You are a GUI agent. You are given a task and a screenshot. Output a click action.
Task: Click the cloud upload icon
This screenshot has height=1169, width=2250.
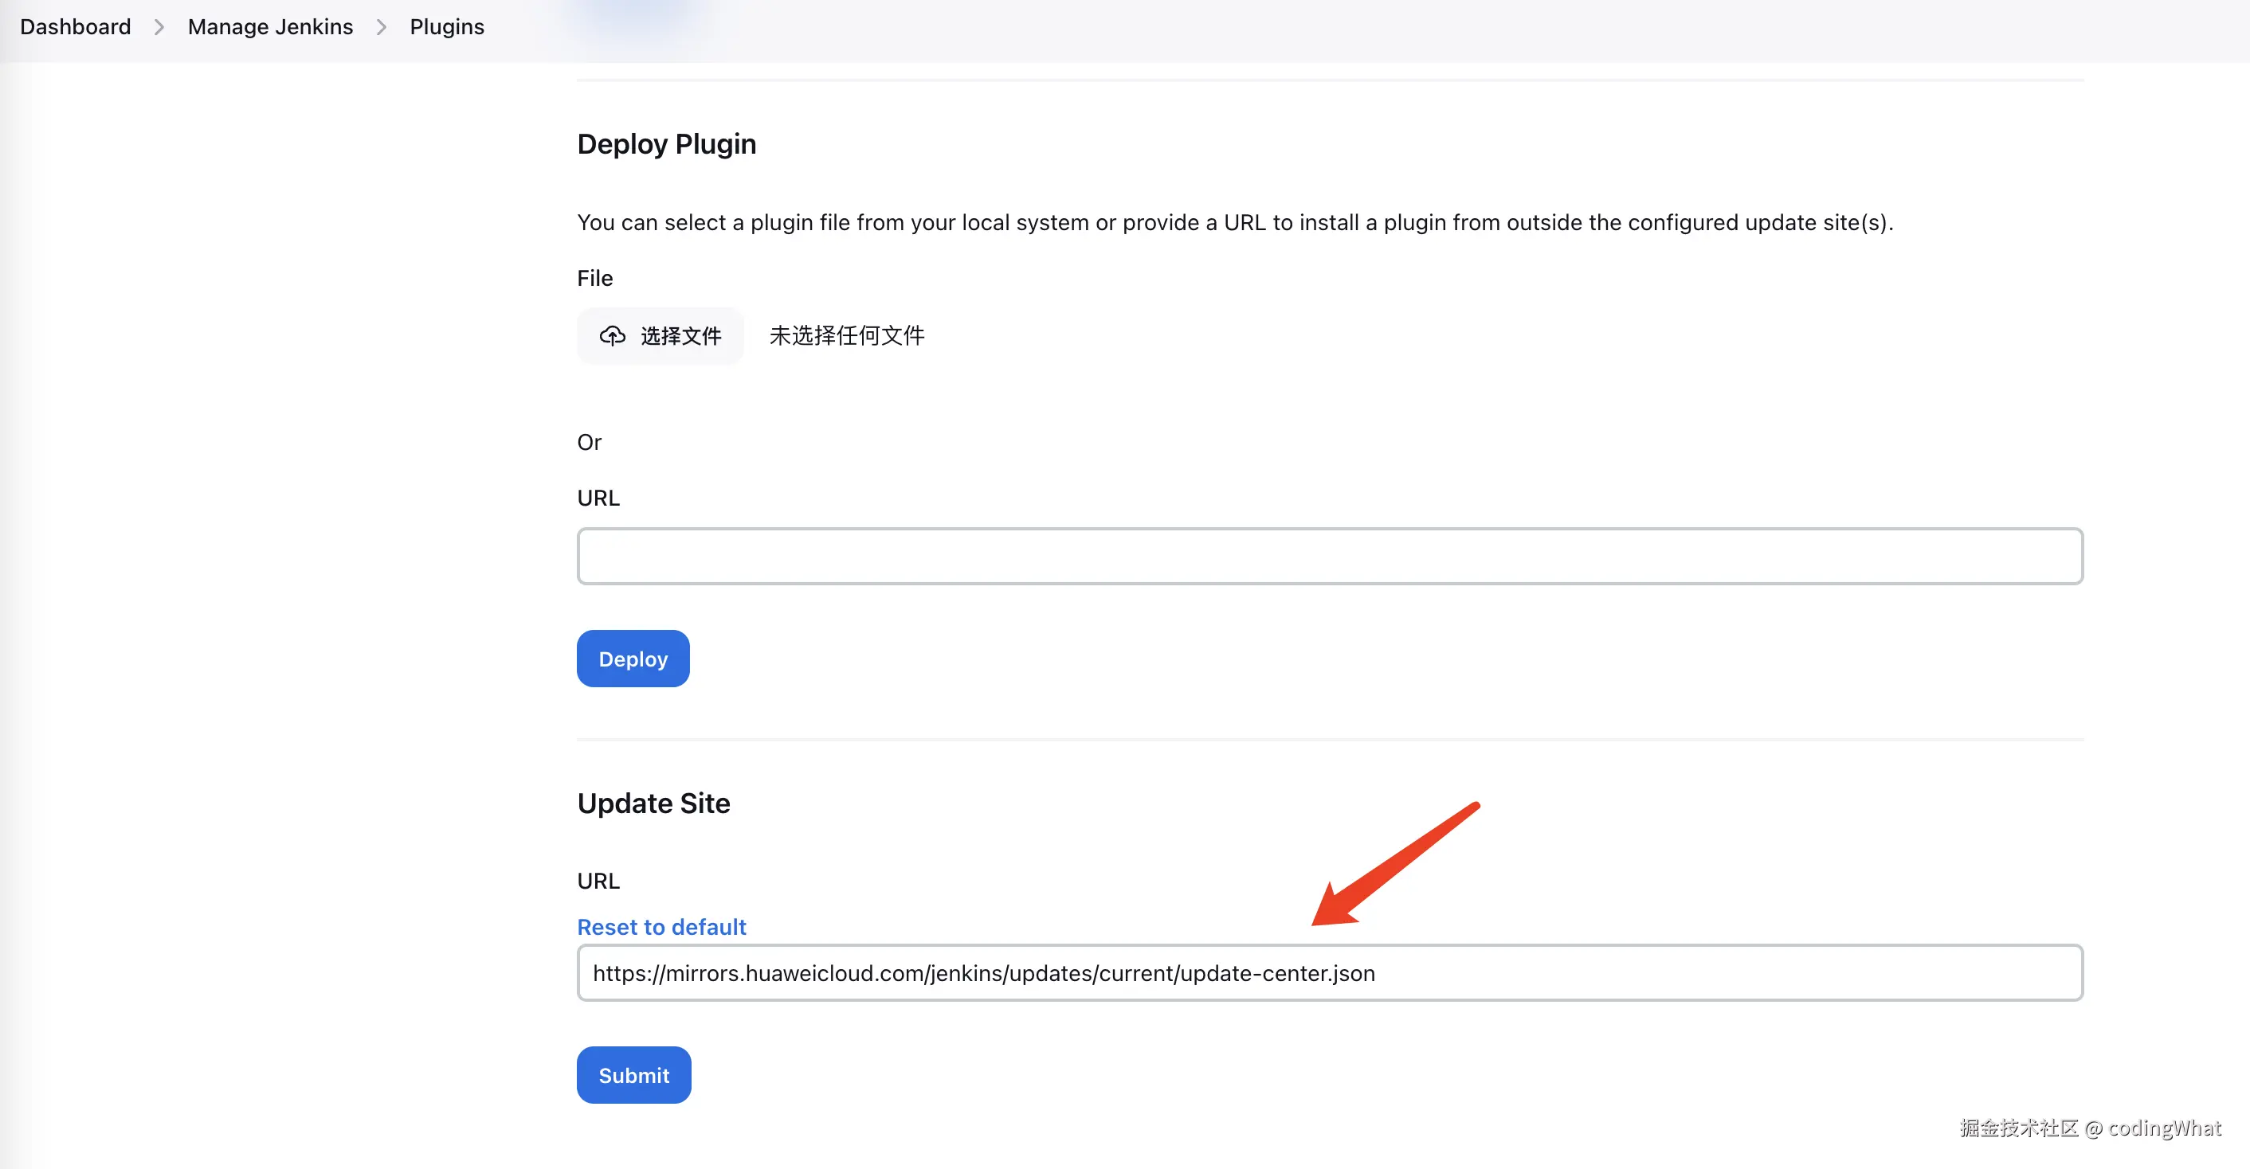coord(612,336)
